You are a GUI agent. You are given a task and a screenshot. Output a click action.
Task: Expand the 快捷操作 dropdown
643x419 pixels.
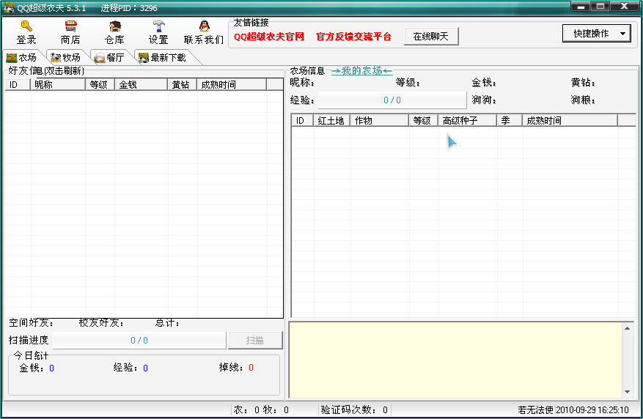pos(596,34)
